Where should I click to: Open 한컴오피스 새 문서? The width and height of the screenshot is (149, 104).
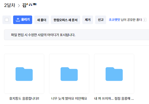(x=65, y=20)
